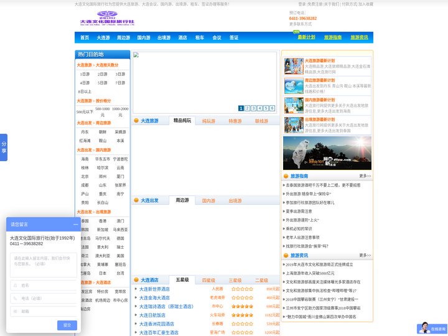Screen dimensions: 448x336
Task: Focus the 电话 phone field
Action: [x=44, y=298]
